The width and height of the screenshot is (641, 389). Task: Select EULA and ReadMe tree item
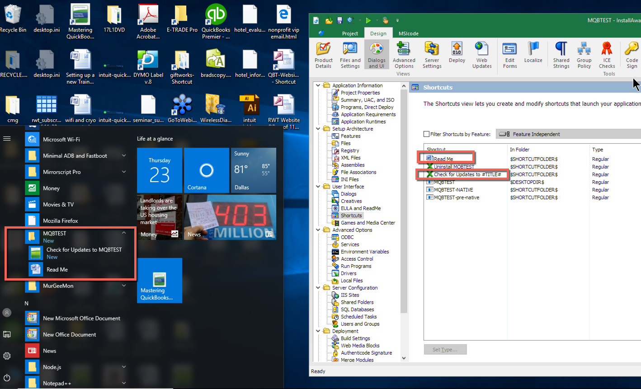coord(361,208)
